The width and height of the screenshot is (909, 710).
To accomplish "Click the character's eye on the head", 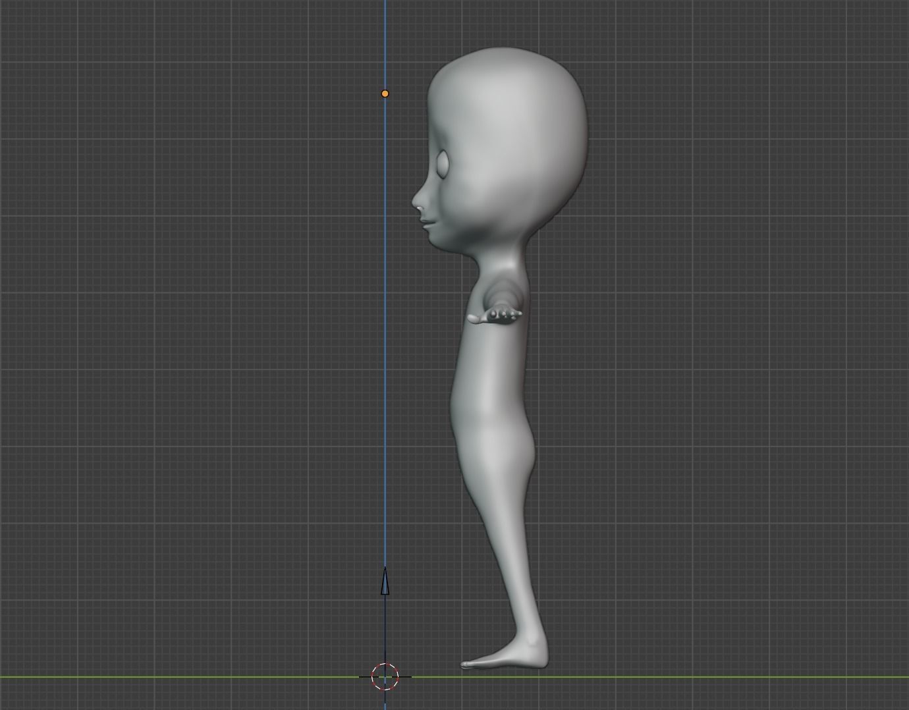I will pyautogui.click(x=444, y=164).
